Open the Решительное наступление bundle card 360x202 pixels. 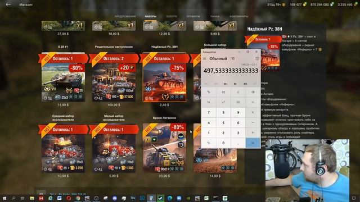tap(114, 77)
